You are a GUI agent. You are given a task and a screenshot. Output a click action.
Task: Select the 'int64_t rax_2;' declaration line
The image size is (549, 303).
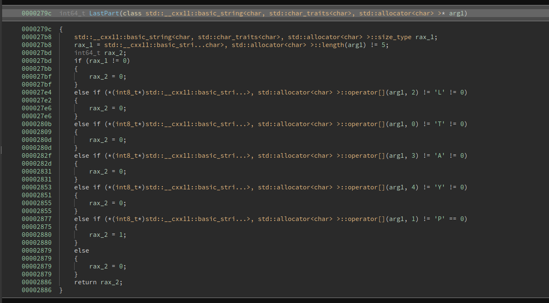point(100,53)
